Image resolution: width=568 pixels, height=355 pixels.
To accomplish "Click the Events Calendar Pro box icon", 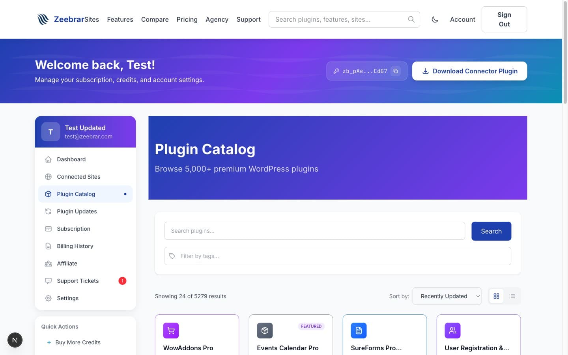I will (x=265, y=331).
